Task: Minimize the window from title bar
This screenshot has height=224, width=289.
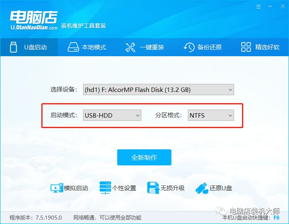Action: [271, 6]
